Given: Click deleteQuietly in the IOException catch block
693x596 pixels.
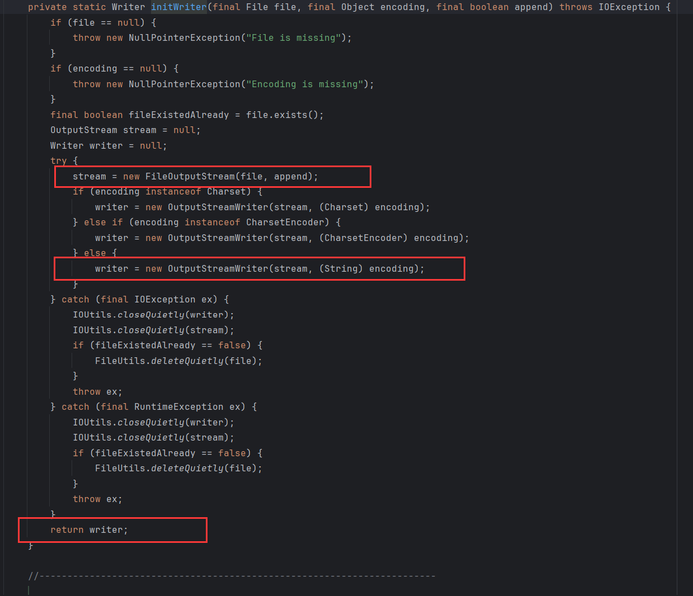Looking at the screenshot, I should pos(187,361).
